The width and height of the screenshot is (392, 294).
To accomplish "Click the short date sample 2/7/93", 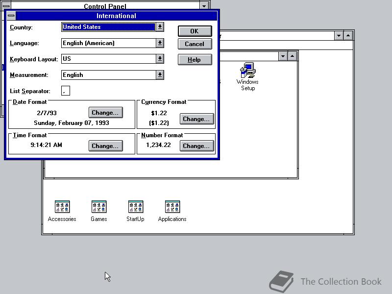I will pyautogui.click(x=47, y=113).
